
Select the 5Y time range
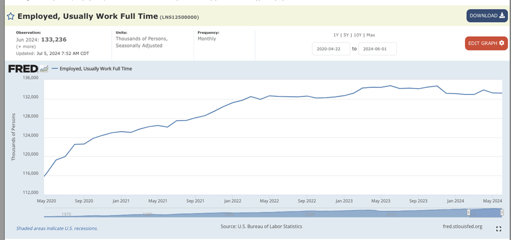click(346, 35)
